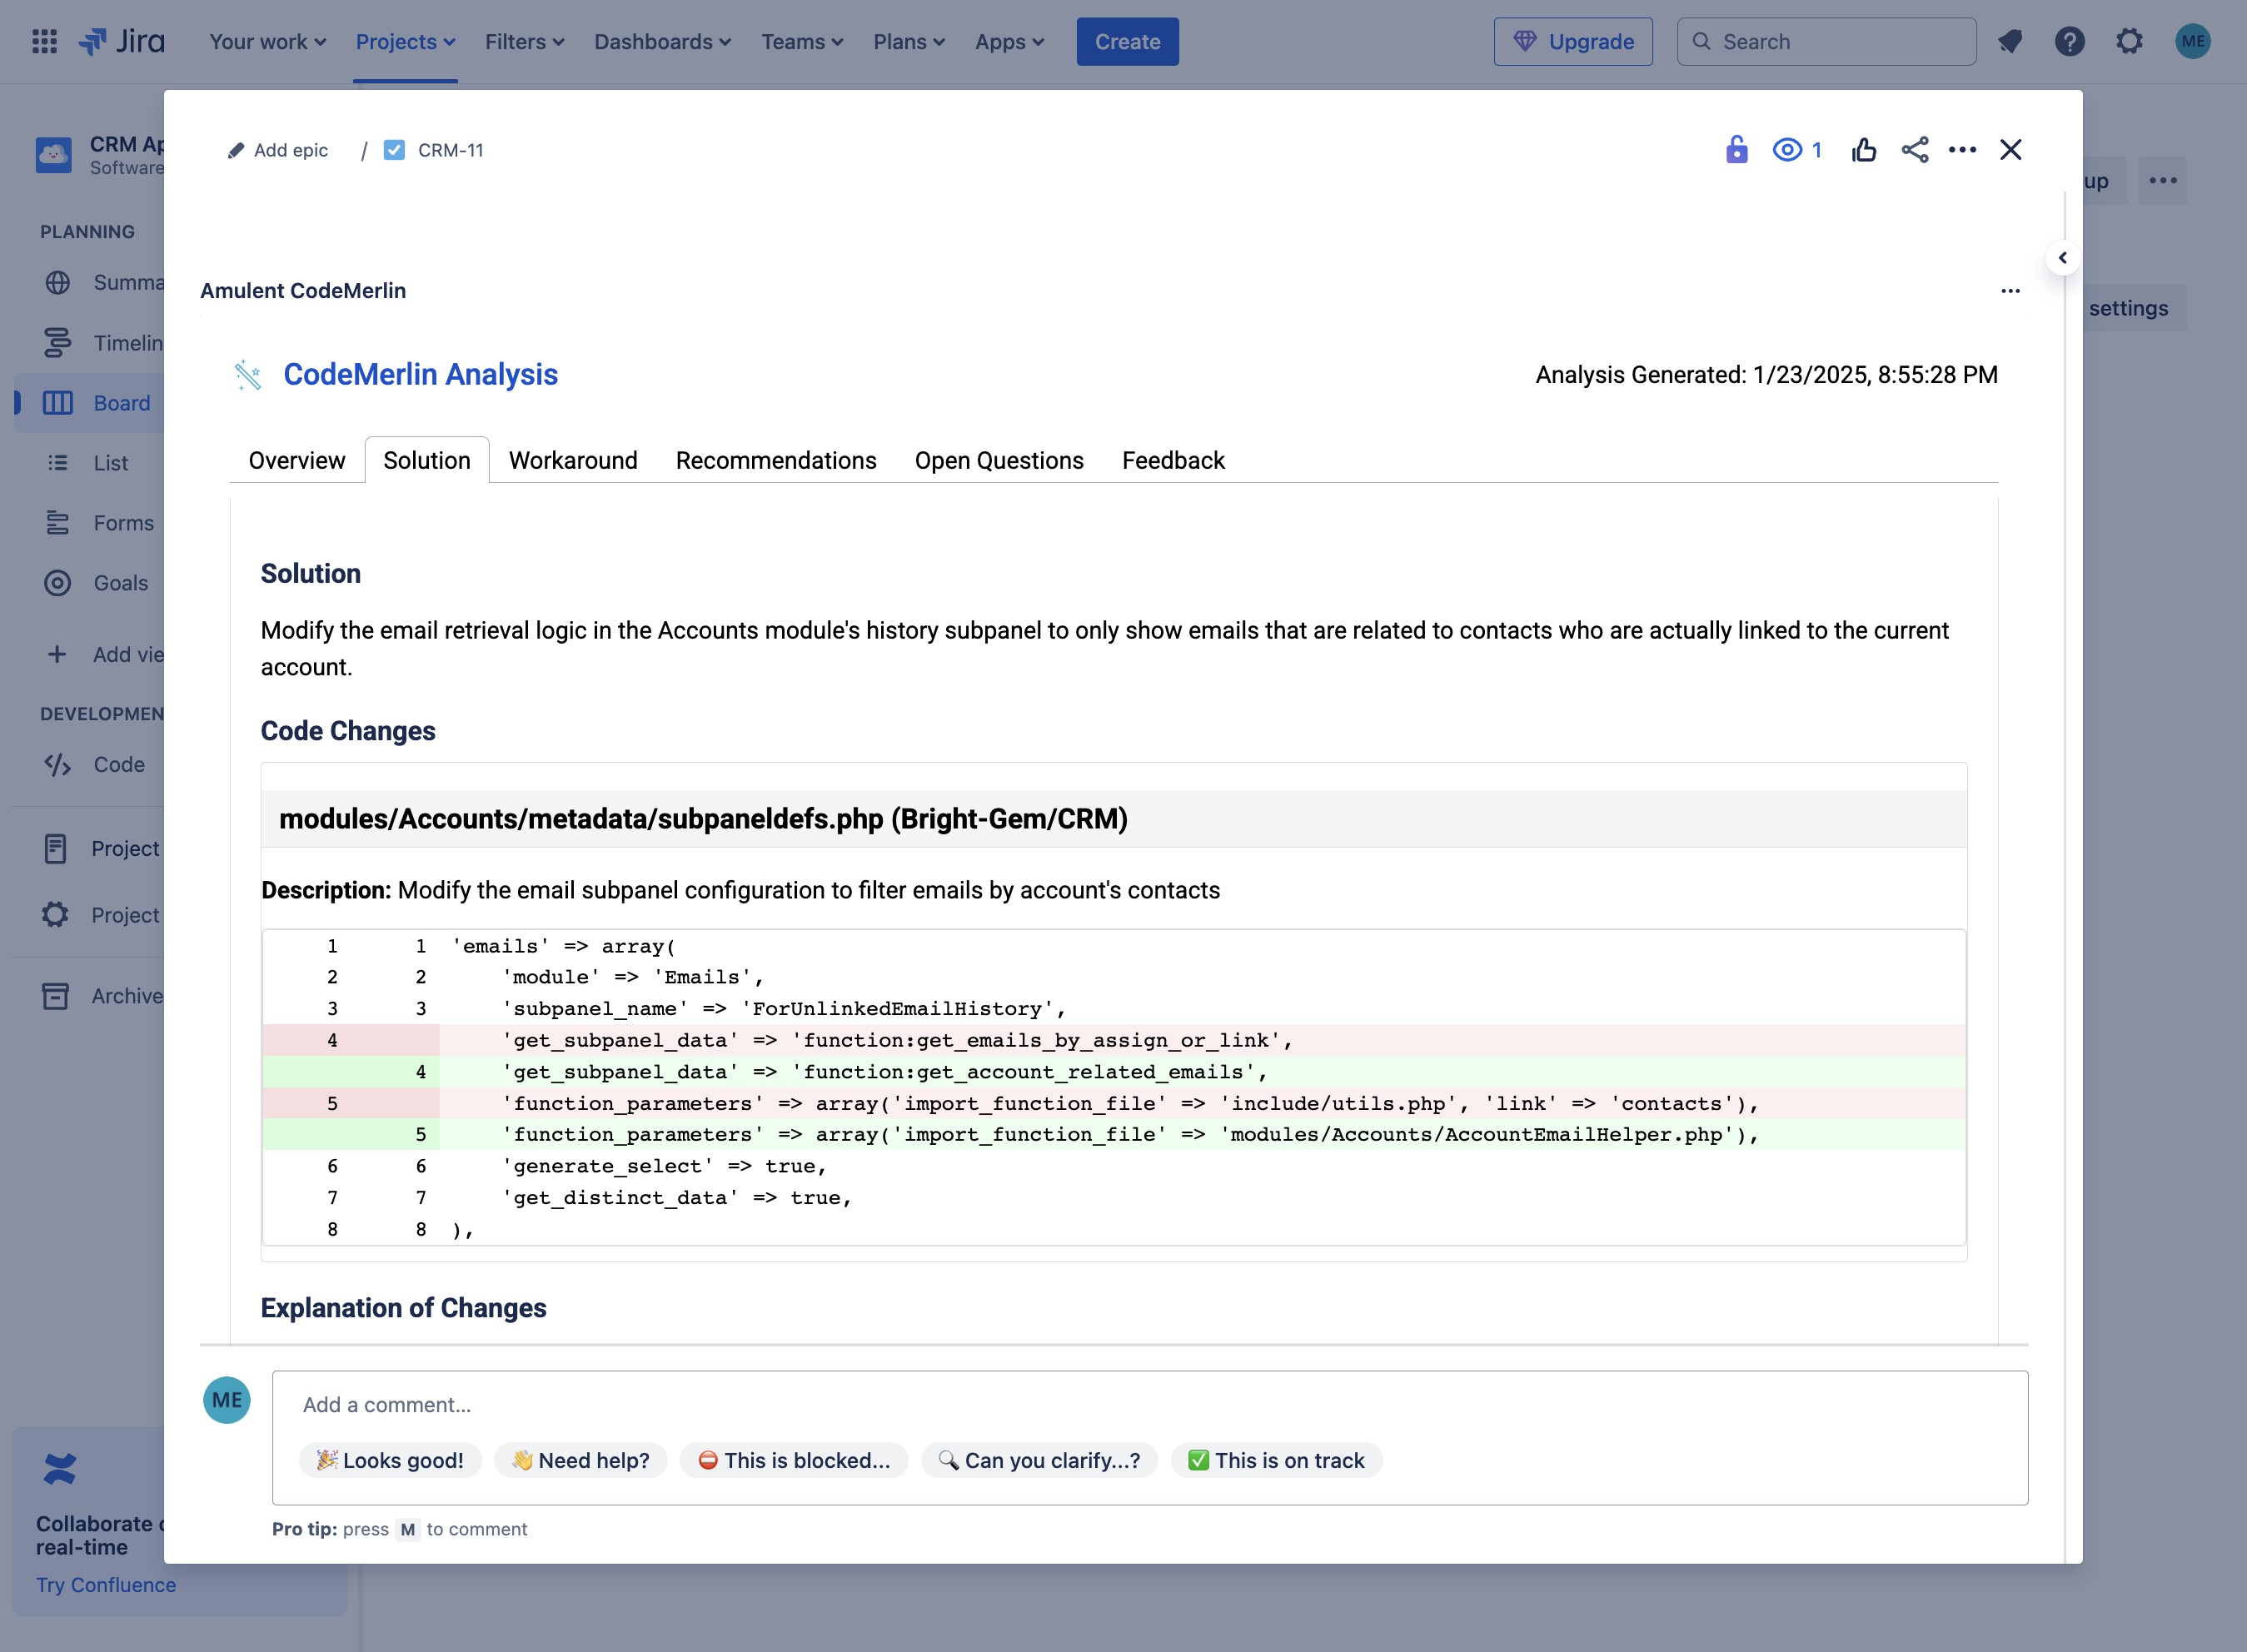
Task: Insert the Looks good! quick comment
Action: pyautogui.click(x=390, y=1461)
